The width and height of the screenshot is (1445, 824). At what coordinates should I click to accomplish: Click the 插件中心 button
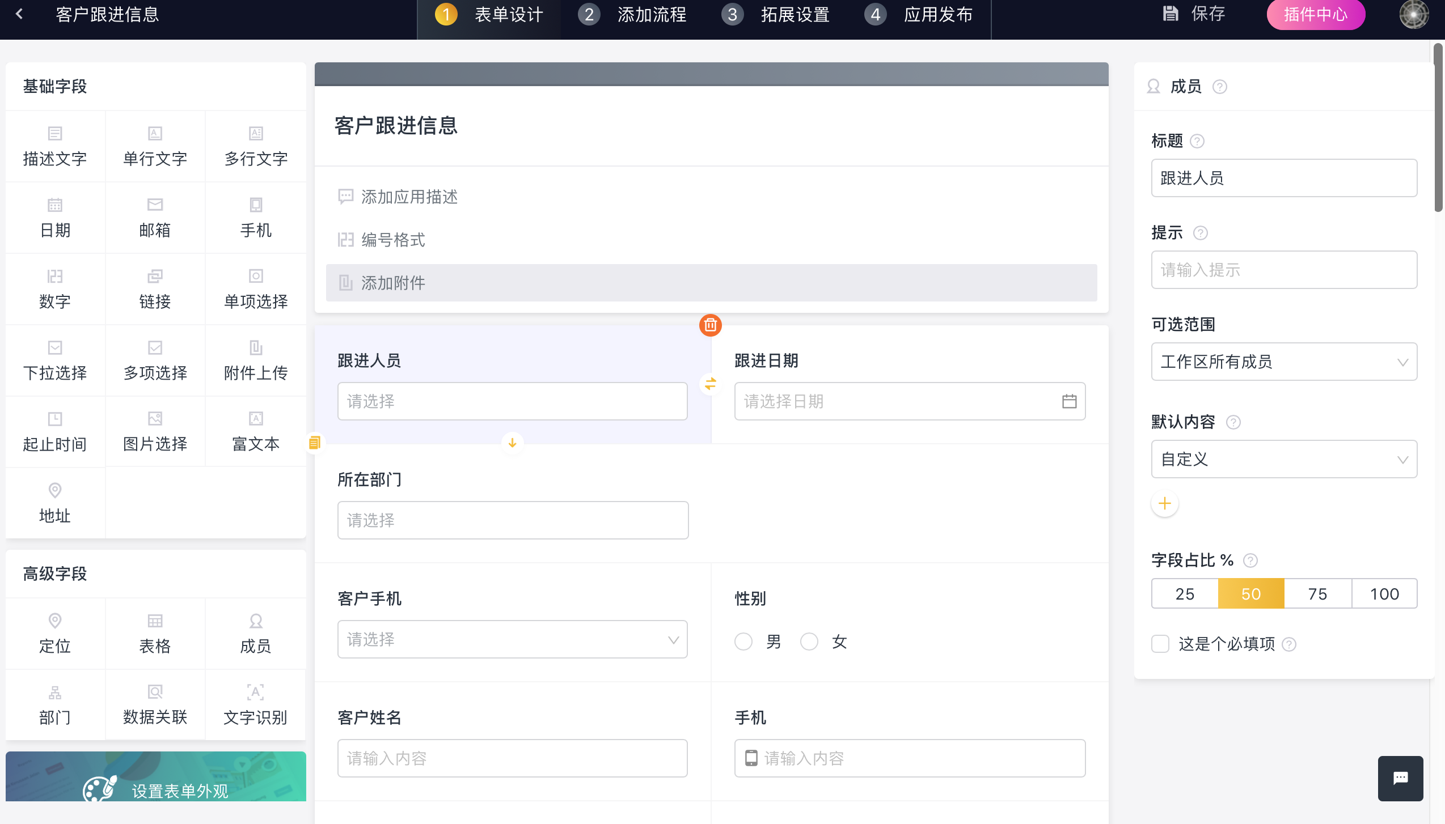click(1316, 14)
